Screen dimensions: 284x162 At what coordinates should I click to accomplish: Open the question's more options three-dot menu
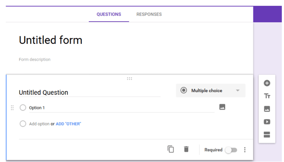[245, 150]
